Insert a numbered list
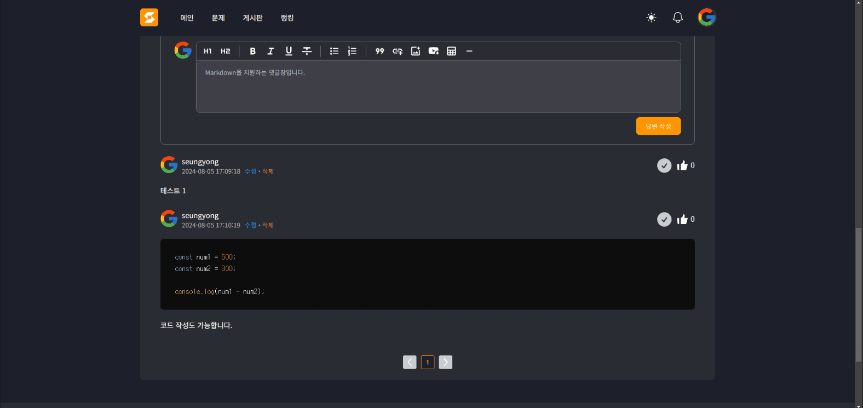 pyautogui.click(x=352, y=51)
